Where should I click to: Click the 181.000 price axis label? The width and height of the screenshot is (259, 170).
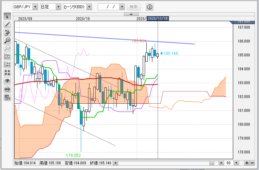tap(244, 111)
